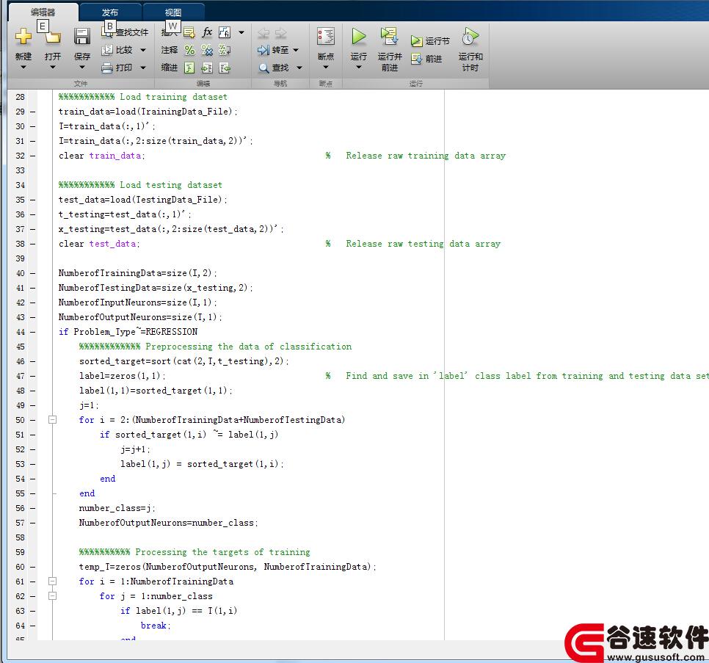This screenshot has height=663, width=709.
Task: Switch to the Editor (编辑器) tab
Action: pyautogui.click(x=43, y=12)
